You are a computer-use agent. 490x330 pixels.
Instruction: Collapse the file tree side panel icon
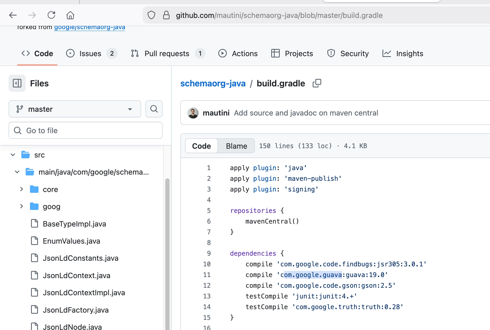[17, 83]
